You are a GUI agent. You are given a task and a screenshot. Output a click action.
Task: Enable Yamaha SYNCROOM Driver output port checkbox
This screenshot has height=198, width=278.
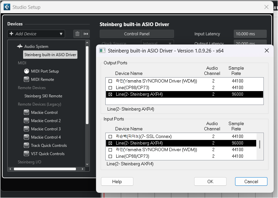coord(110,81)
